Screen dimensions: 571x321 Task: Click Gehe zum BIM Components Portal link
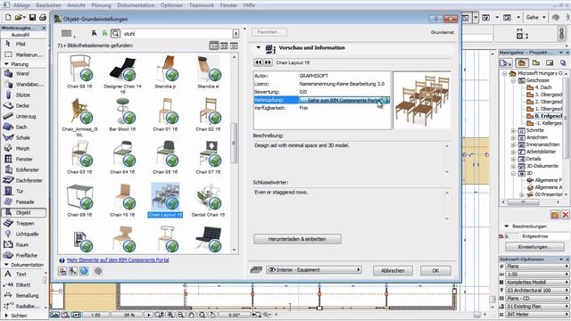pyautogui.click(x=344, y=100)
